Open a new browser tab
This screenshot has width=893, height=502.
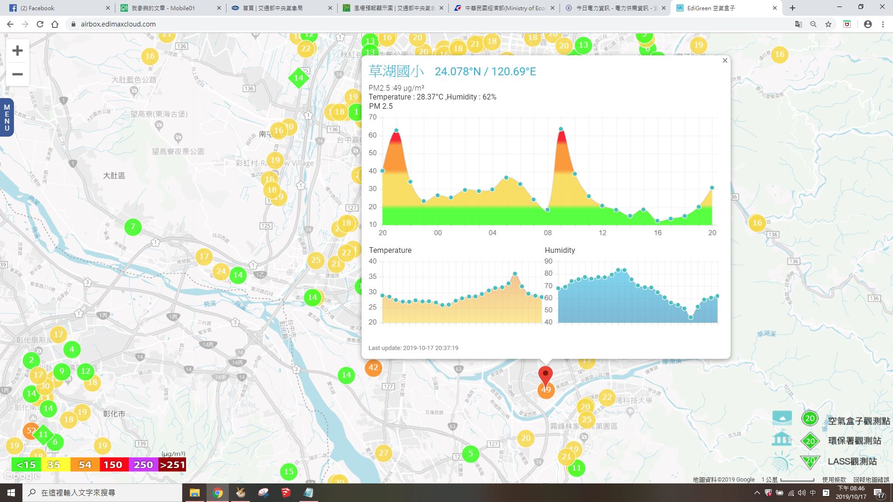(x=793, y=8)
